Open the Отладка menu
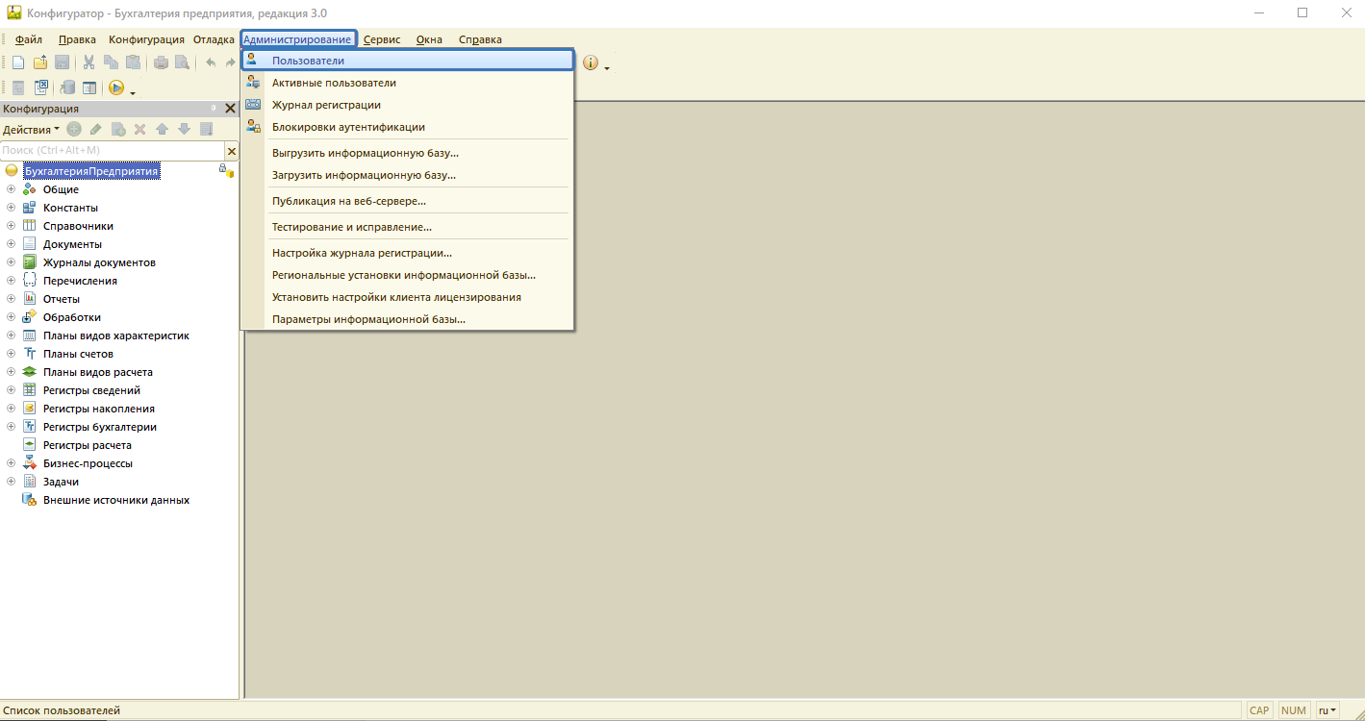 [214, 39]
